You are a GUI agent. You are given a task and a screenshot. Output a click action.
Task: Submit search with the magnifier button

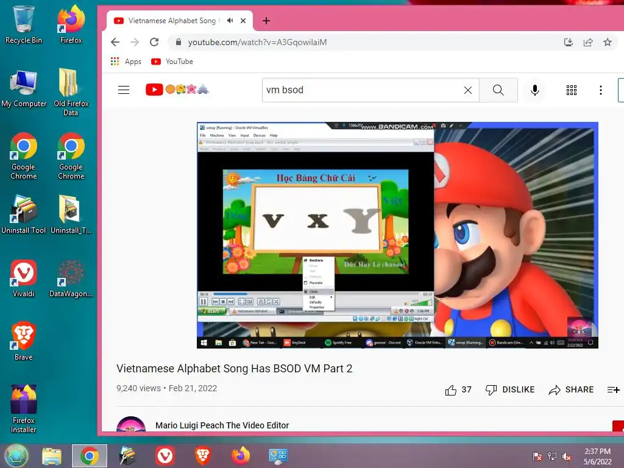[x=498, y=90]
